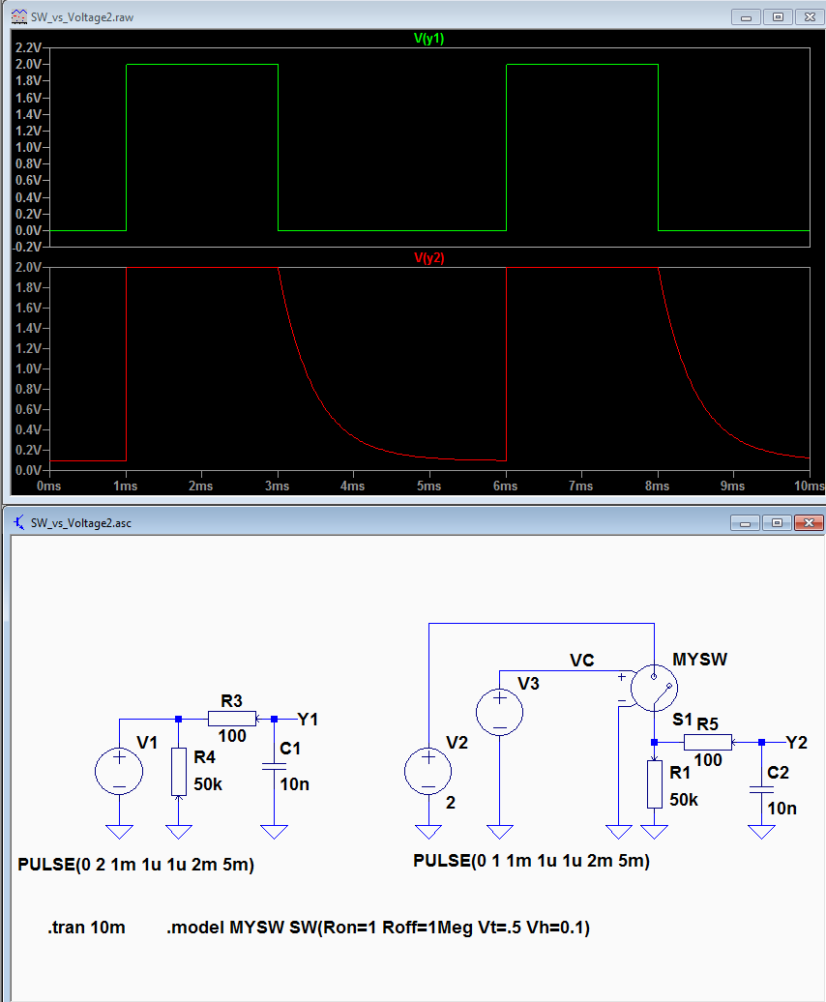This screenshot has height=1002, width=826.
Task: Select resistor R1 symbol
Action: (x=655, y=784)
